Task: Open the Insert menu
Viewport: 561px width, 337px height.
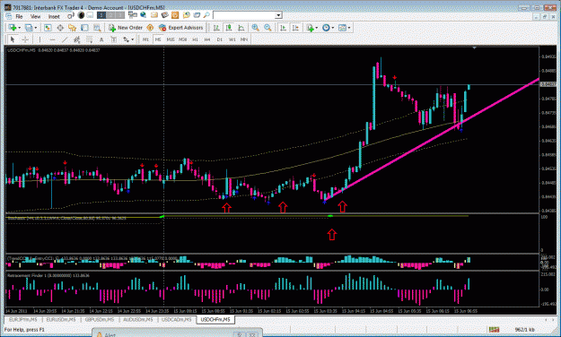Action: [54, 16]
